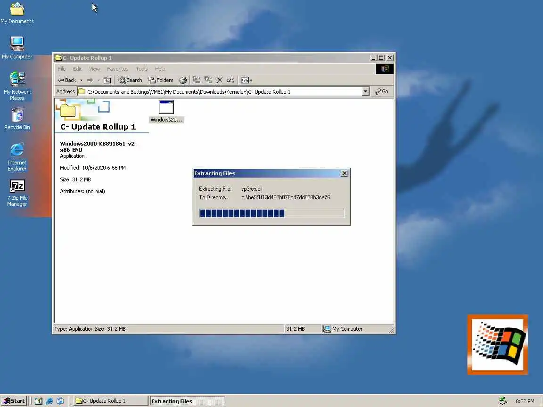Select Internet Explorer desktop icon
Screen dimensions: 543x407
[x=17, y=157]
